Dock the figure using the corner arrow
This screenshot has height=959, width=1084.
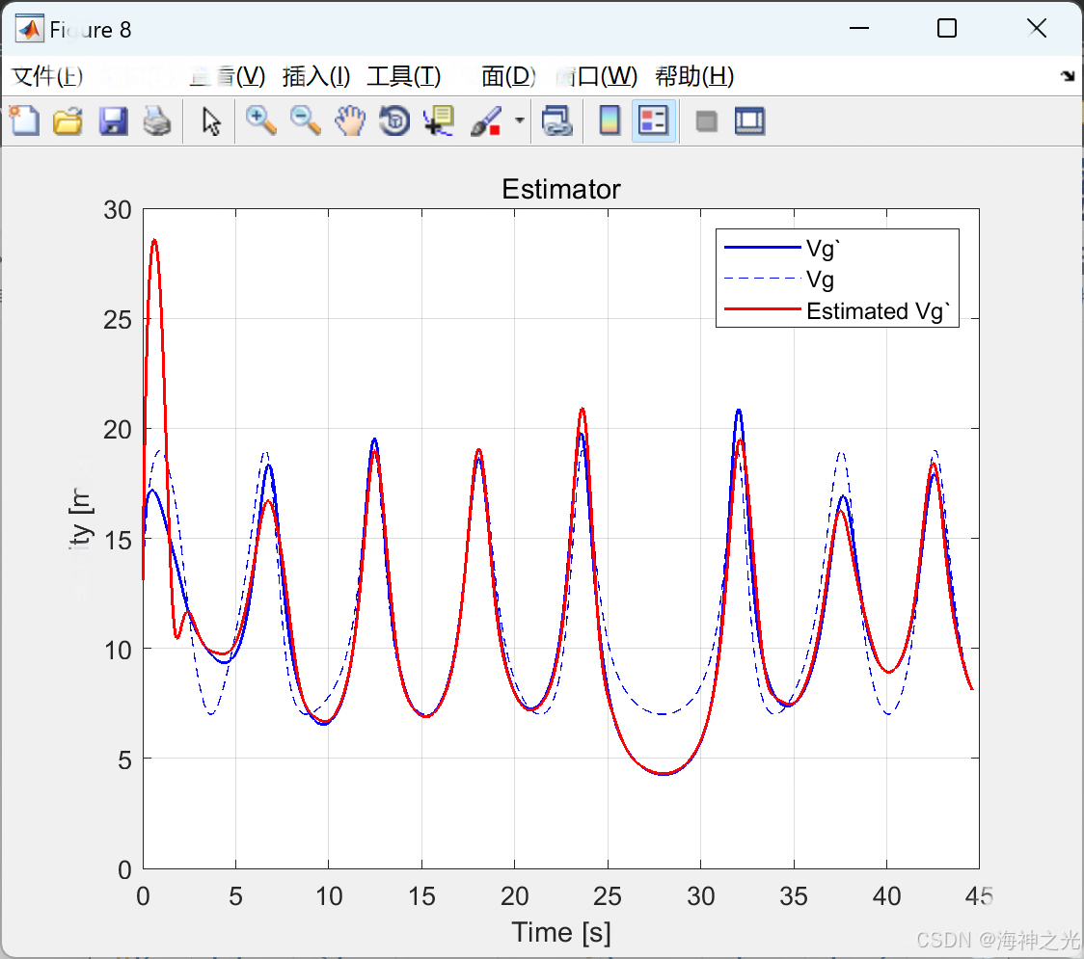click(x=1068, y=76)
